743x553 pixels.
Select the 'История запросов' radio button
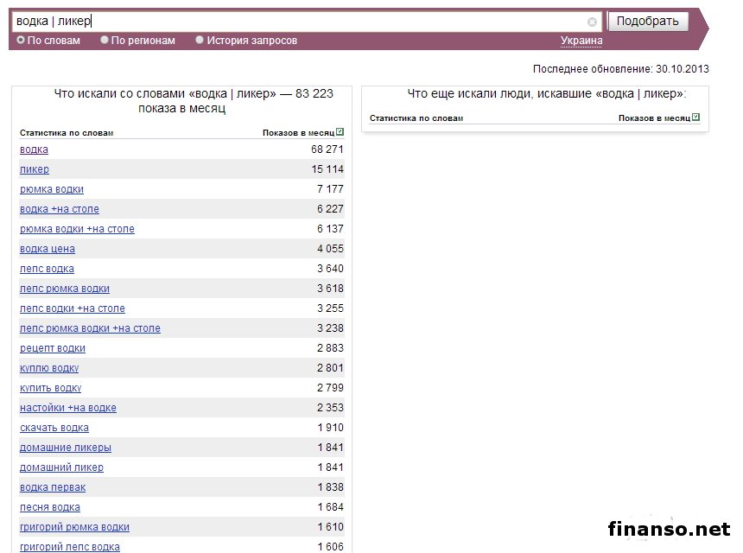coord(200,40)
